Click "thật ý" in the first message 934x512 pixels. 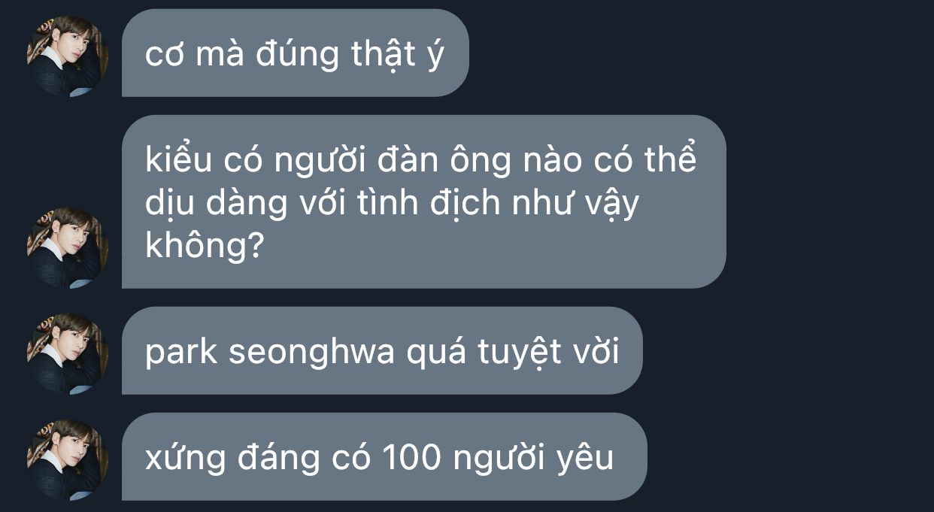pyautogui.click(x=398, y=54)
